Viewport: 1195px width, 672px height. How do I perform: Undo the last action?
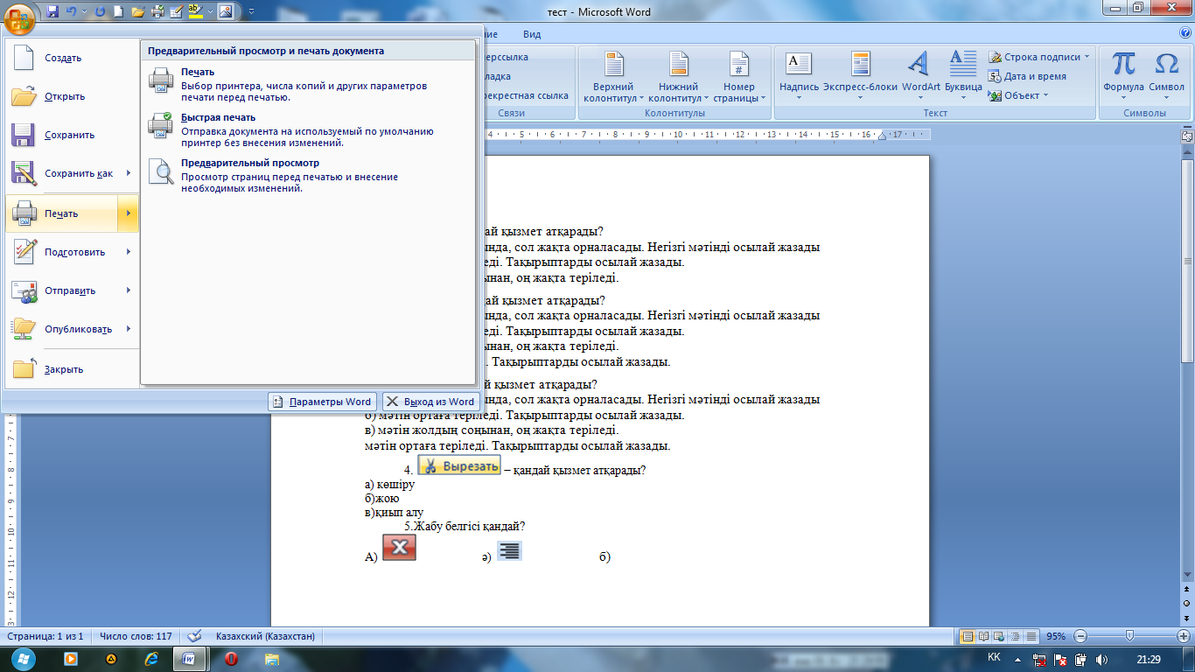pyautogui.click(x=71, y=12)
